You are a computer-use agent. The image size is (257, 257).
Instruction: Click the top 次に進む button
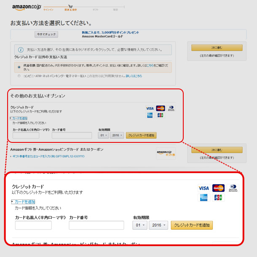click(217, 48)
